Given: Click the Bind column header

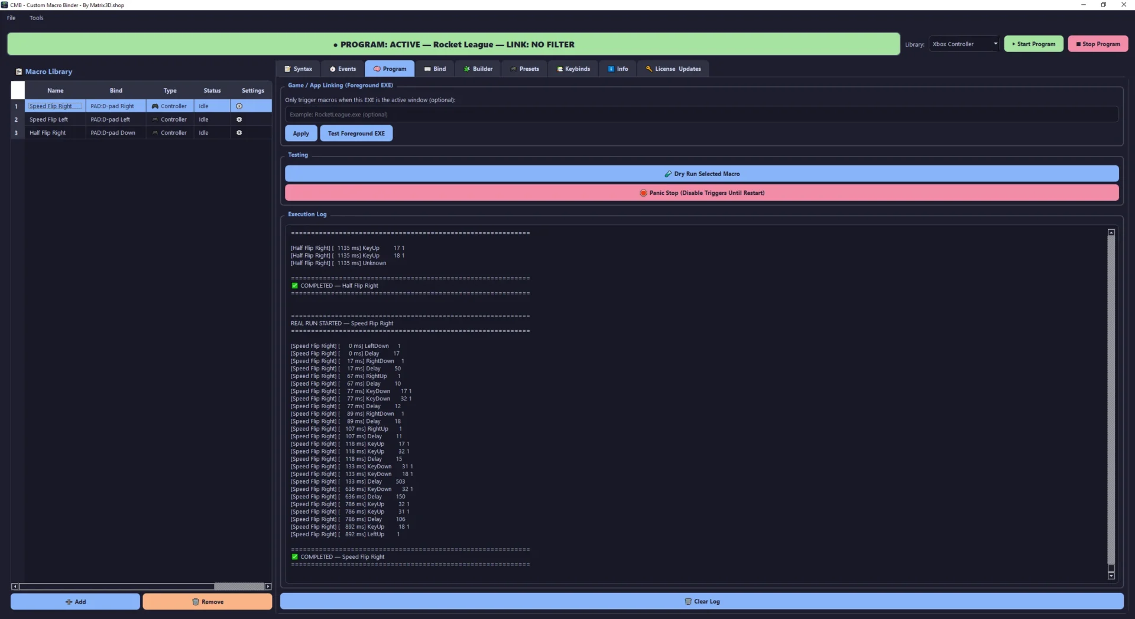Looking at the screenshot, I should pos(116,90).
